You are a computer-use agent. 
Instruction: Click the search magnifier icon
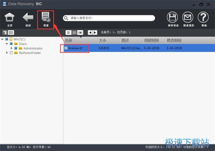pos(66,18)
